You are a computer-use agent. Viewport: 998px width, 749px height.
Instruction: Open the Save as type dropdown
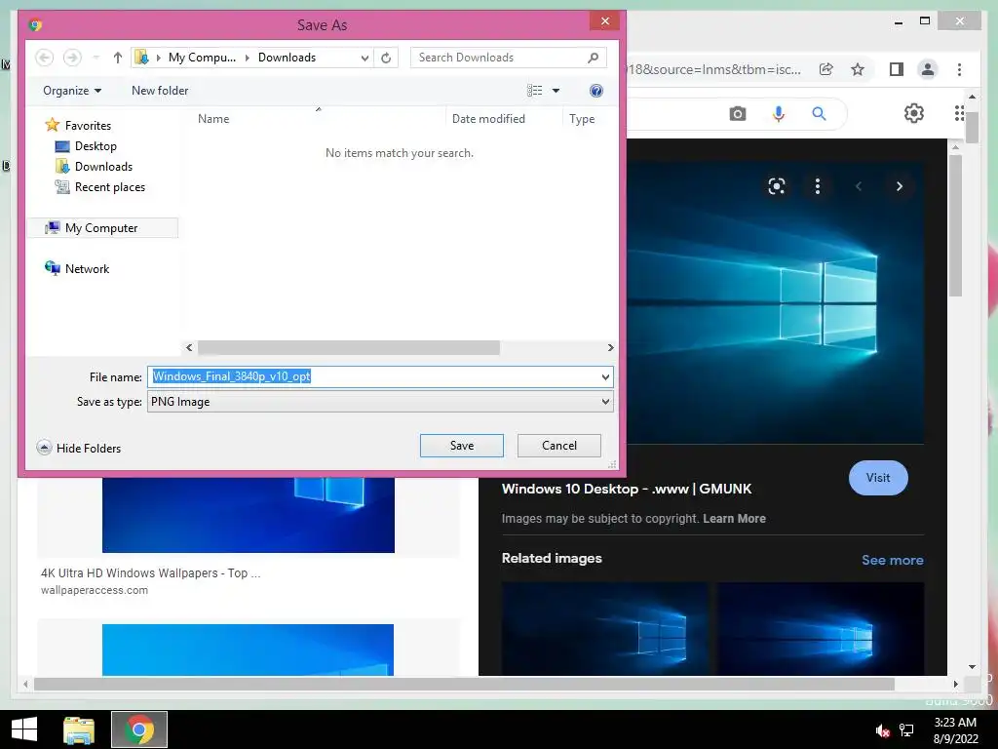[605, 402]
